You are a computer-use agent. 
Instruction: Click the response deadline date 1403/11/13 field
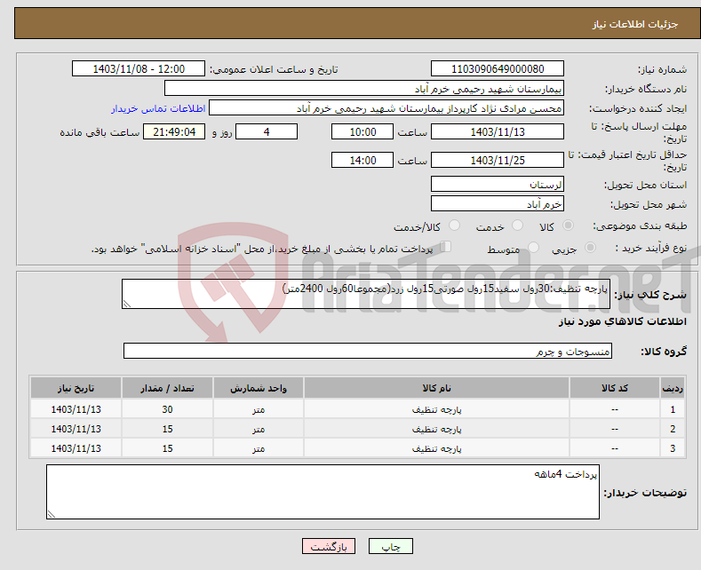coord(498,131)
